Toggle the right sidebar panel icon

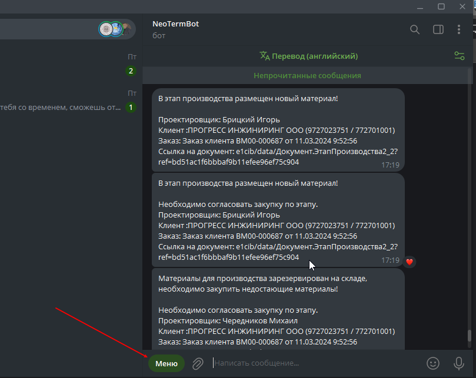tap(438, 29)
